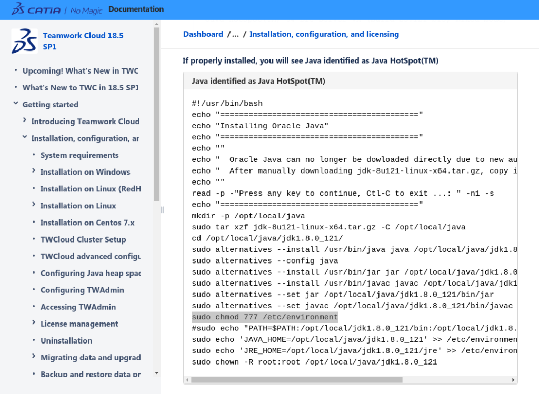Click 'echo "Installing Oracle Java"' line
539x394 pixels.
coord(260,126)
